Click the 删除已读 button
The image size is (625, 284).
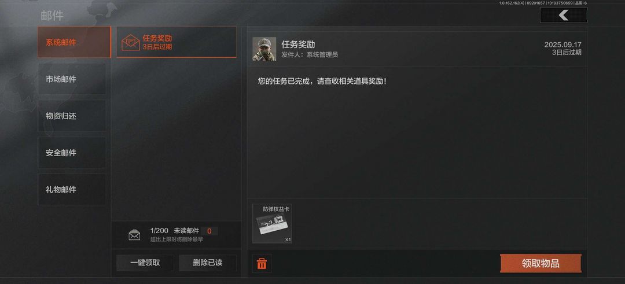[x=208, y=263]
